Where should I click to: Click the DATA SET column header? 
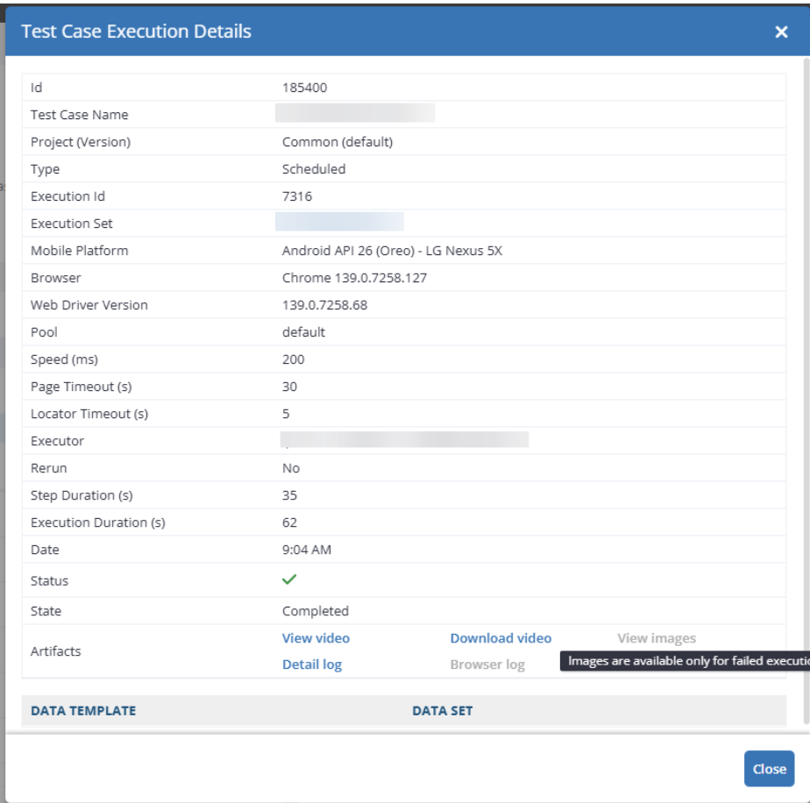[x=442, y=710]
